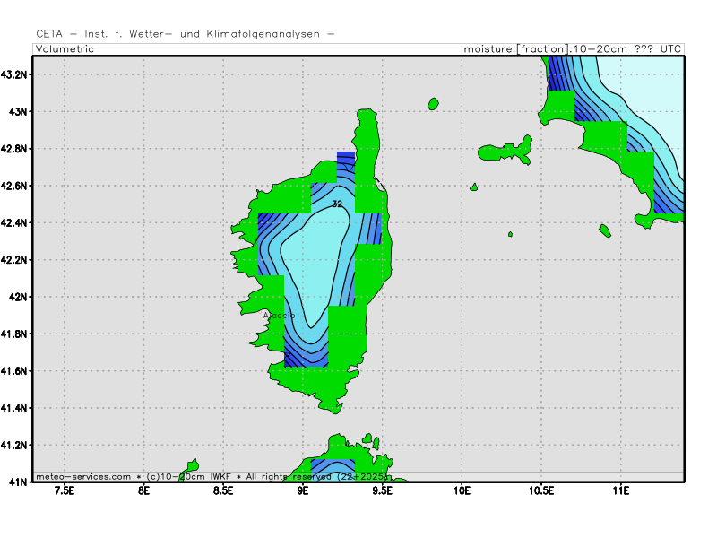
Task: Click the 42N latitude axis label
Action: point(19,297)
